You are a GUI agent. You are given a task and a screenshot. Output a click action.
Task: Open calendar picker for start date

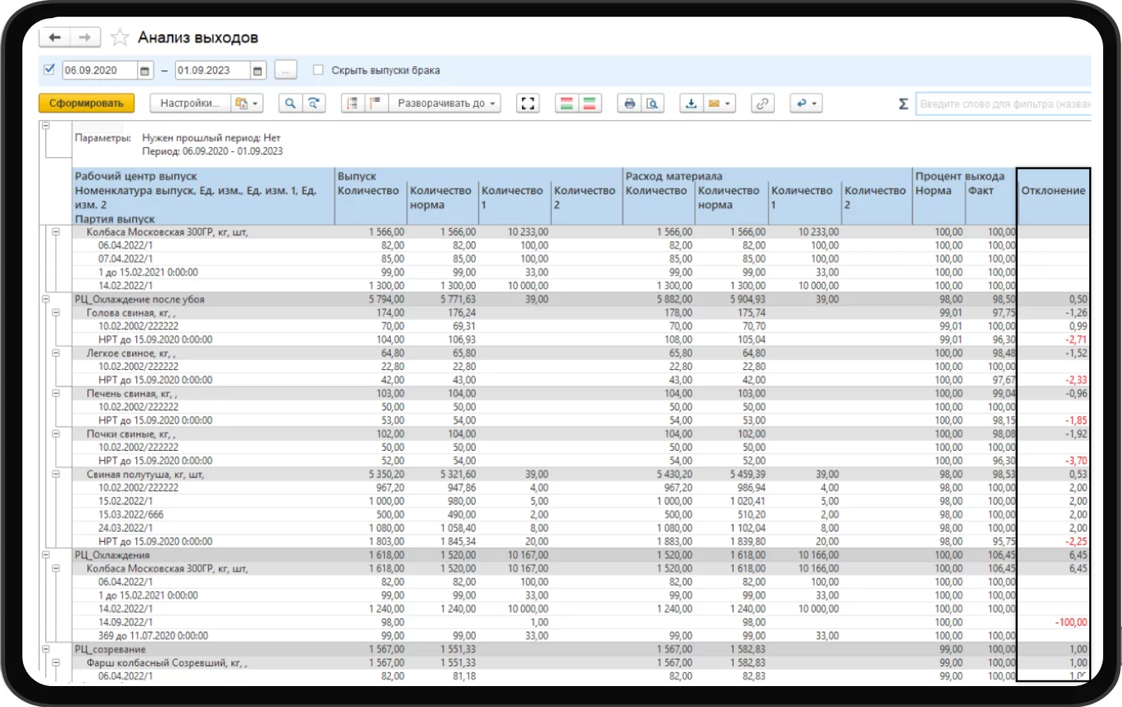pyautogui.click(x=145, y=70)
